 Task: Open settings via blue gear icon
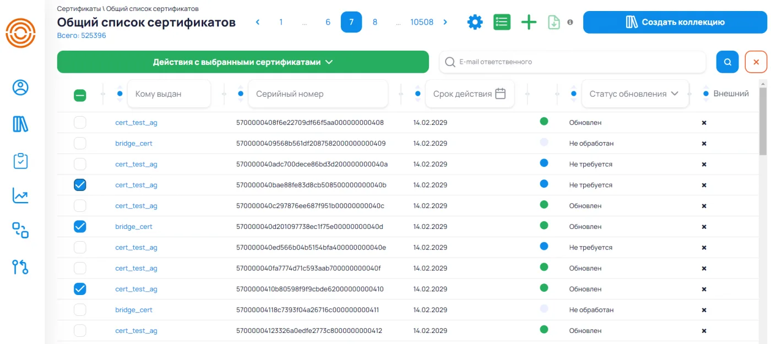click(x=475, y=22)
